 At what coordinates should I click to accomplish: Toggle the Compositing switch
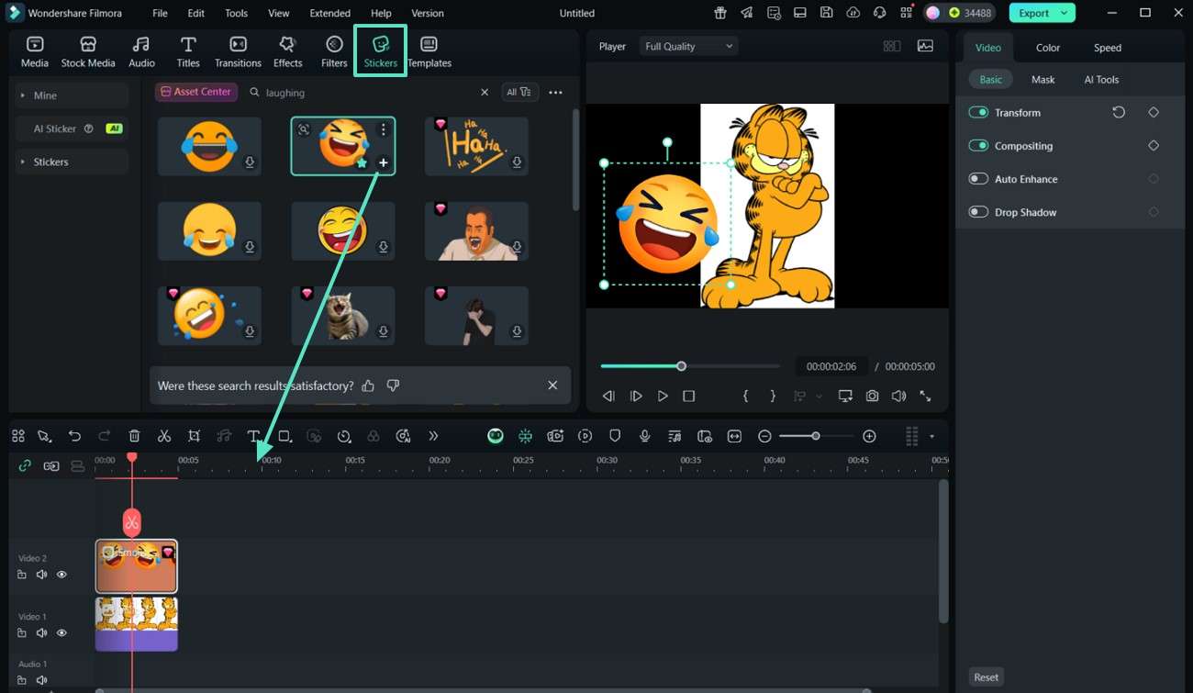[x=978, y=145]
